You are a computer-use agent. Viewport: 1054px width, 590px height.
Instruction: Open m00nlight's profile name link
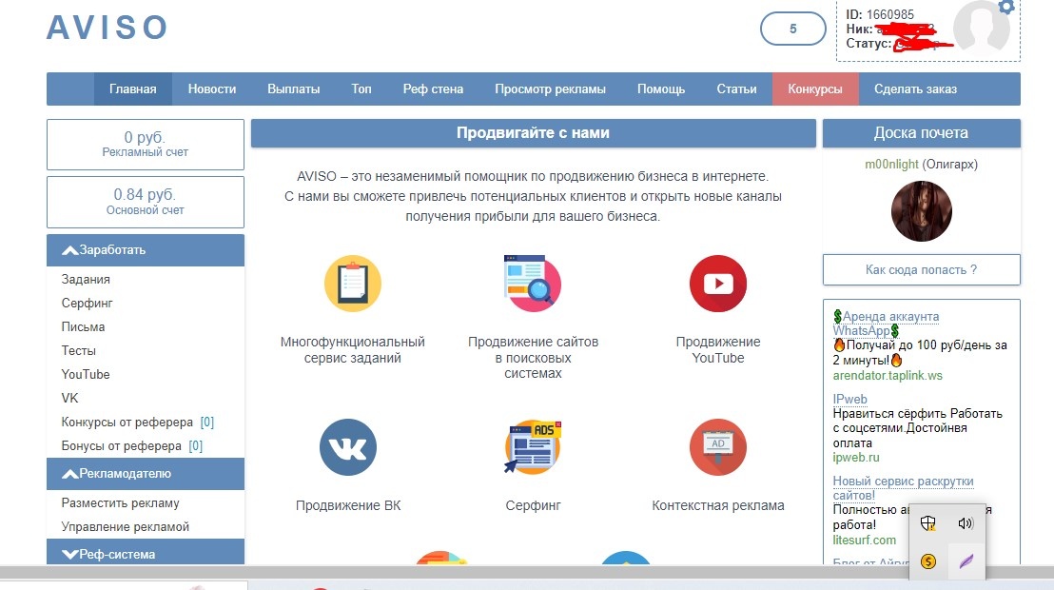click(x=891, y=164)
